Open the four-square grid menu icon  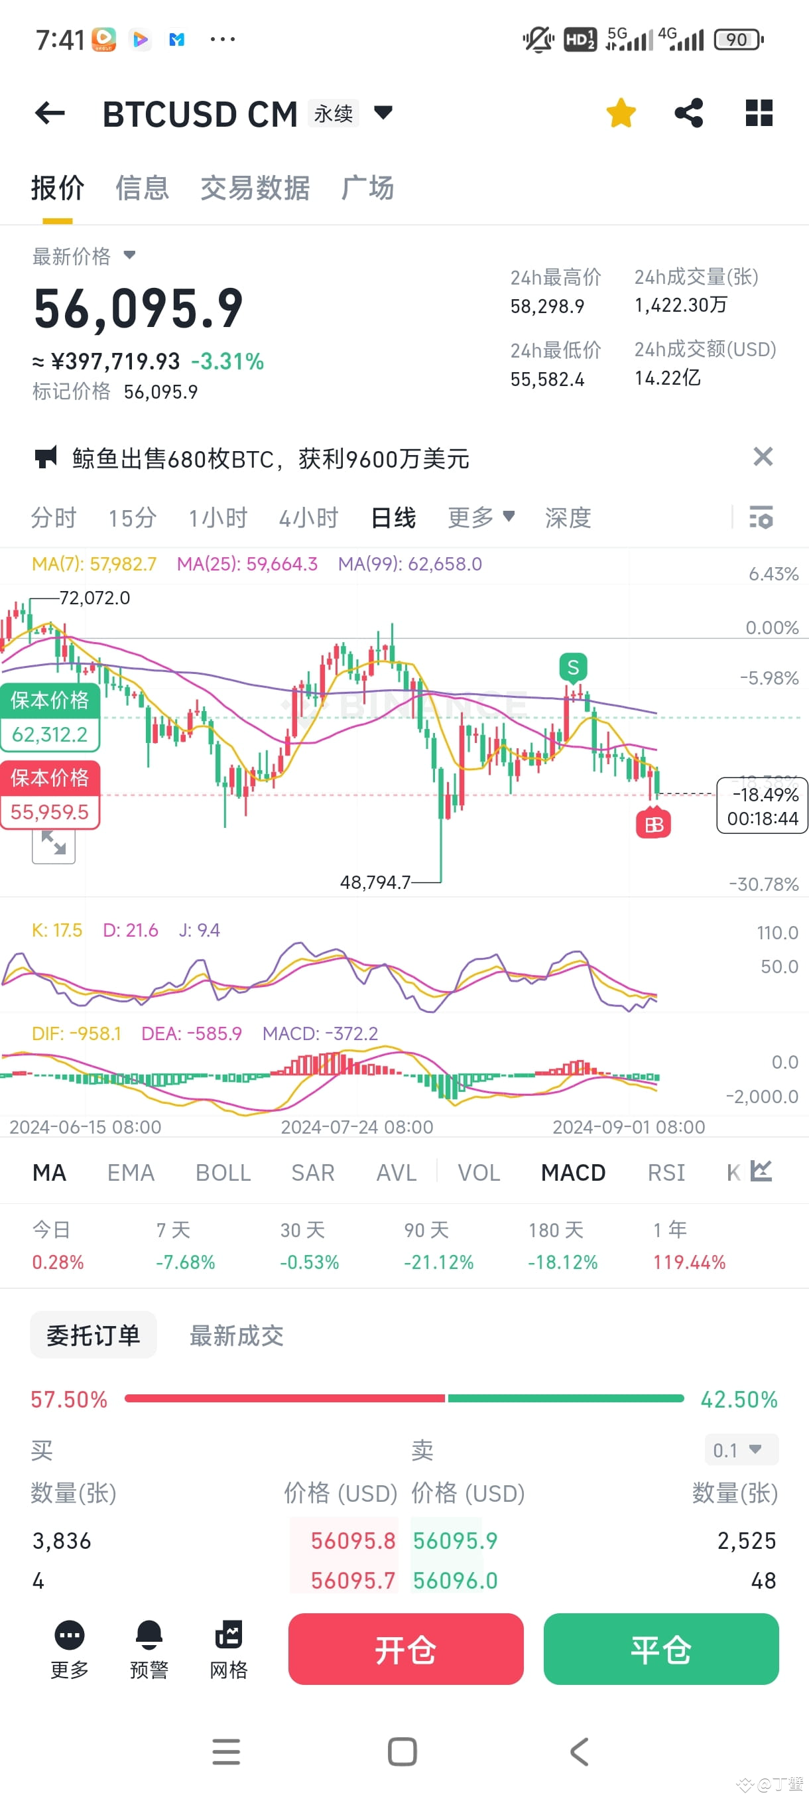(759, 113)
